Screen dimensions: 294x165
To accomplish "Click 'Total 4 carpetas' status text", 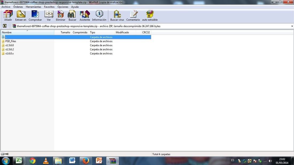I will tap(161, 154).
